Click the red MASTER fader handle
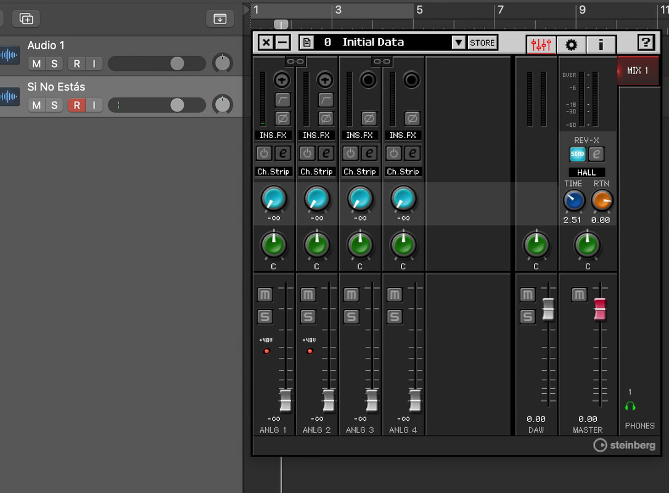 click(599, 309)
